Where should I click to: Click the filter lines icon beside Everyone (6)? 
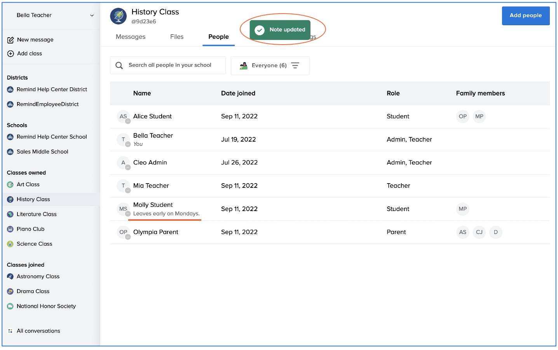click(295, 66)
